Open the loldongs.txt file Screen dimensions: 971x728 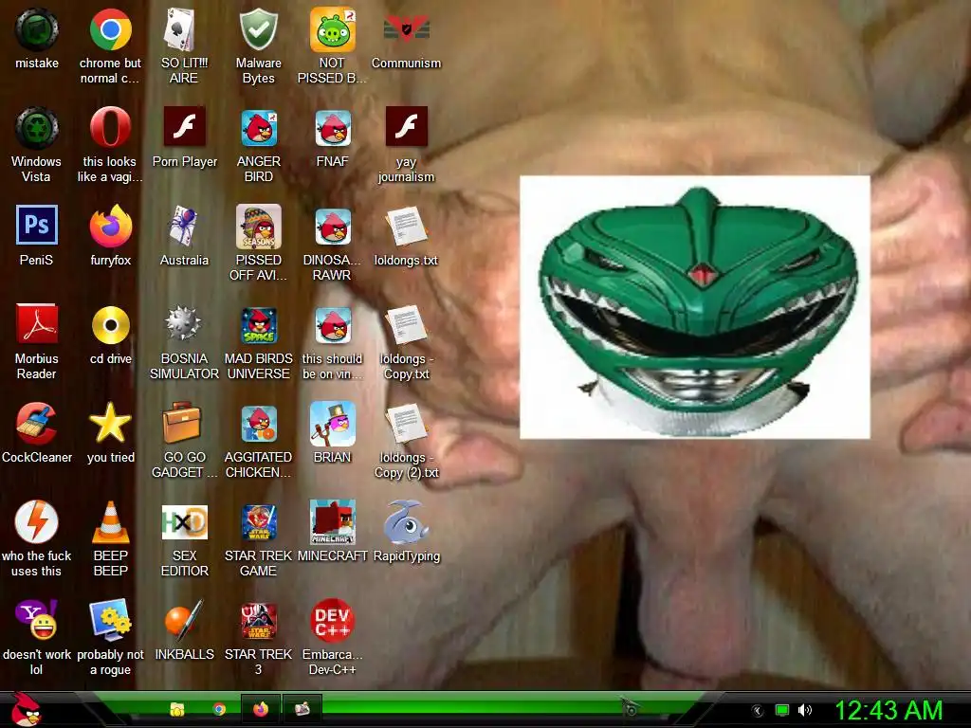tap(406, 226)
